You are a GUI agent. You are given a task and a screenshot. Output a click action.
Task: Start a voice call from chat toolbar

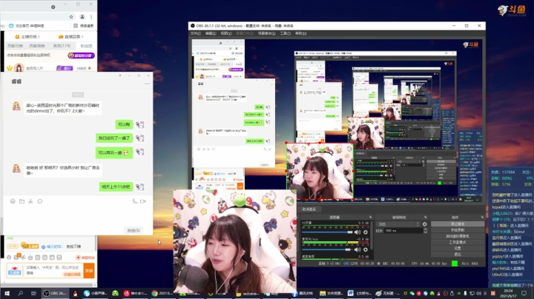(x=135, y=201)
